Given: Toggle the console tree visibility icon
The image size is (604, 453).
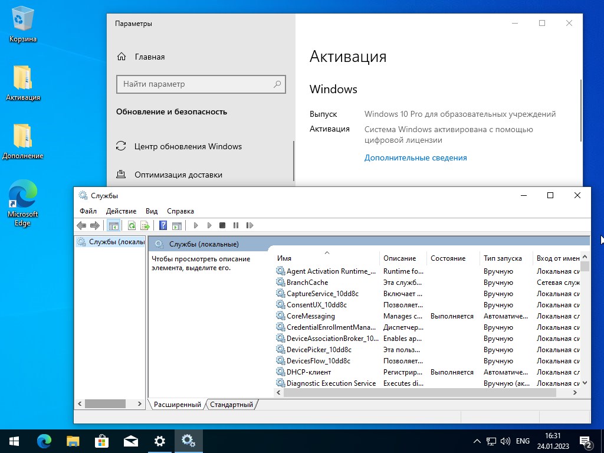Looking at the screenshot, I should click(113, 225).
